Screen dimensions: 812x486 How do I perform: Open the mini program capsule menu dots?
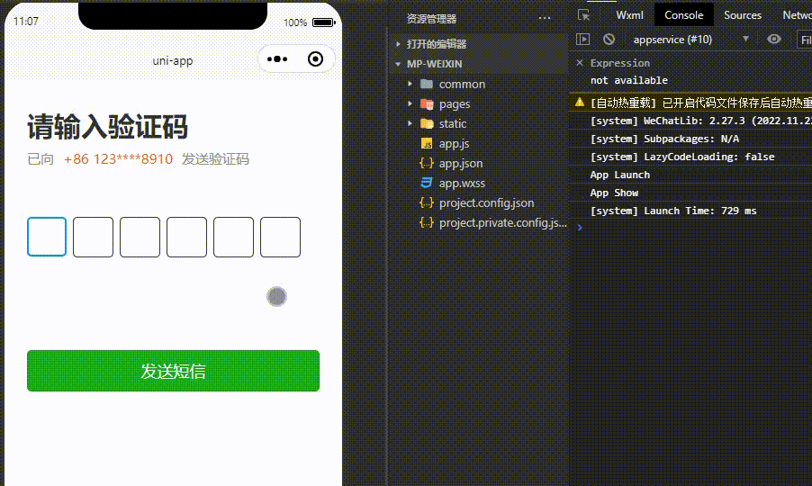tap(277, 59)
